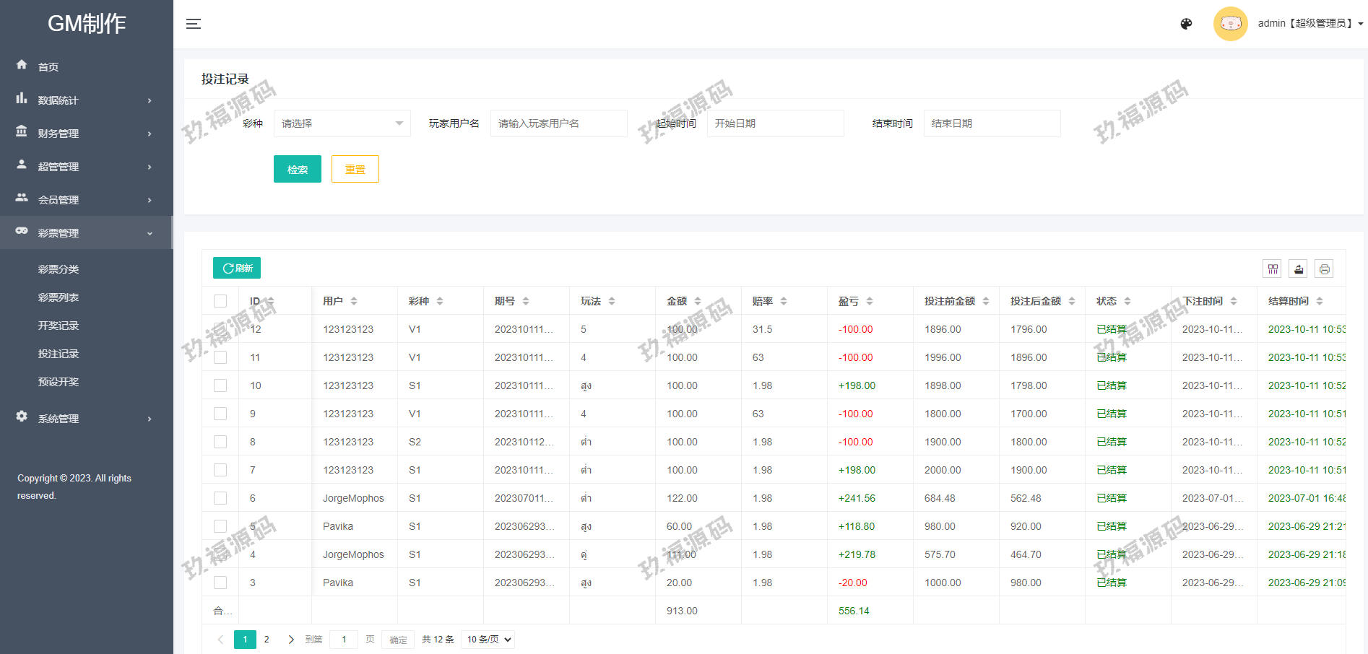The height and width of the screenshot is (654, 1368).
Task: Open the 10 条/页 page size dropdown
Action: click(488, 640)
